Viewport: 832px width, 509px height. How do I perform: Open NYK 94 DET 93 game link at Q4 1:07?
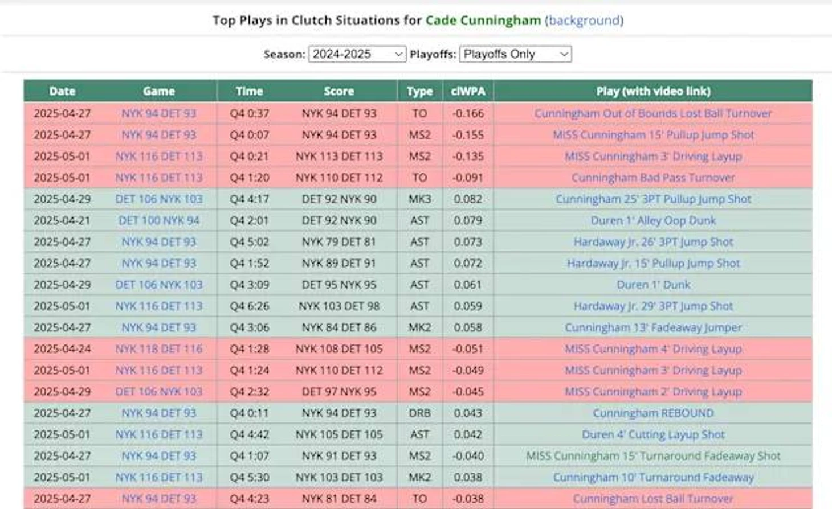click(158, 456)
